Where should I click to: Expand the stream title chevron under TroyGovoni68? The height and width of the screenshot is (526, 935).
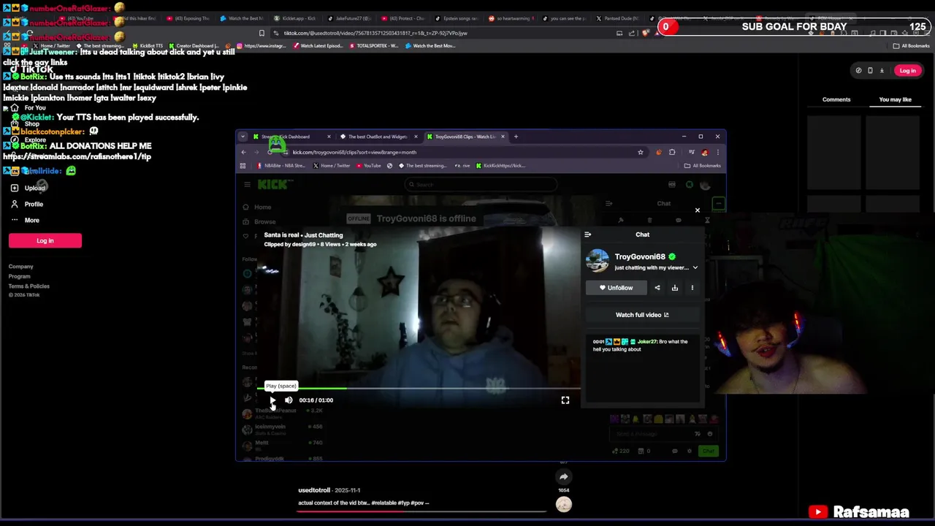(695, 267)
